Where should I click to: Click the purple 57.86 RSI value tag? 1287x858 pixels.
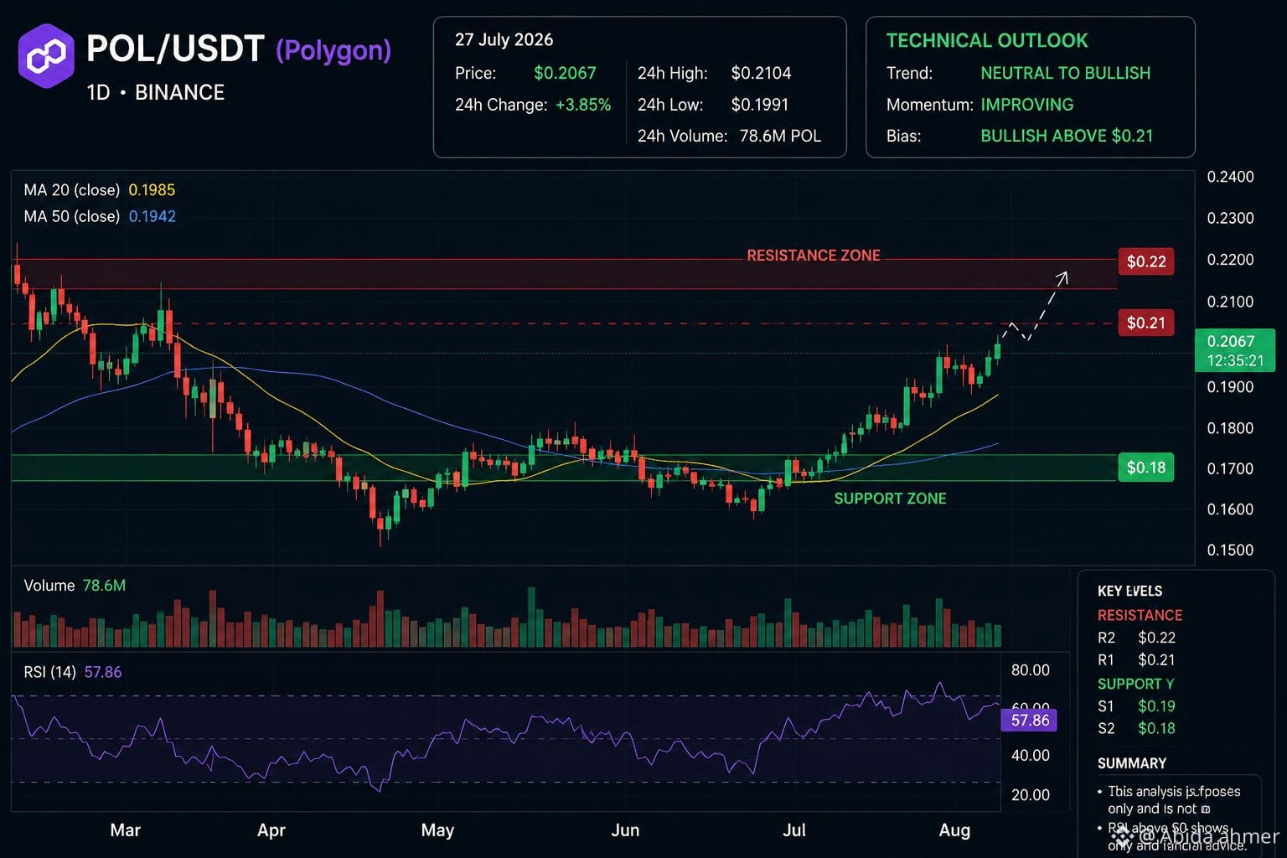(x=1029, y=721)
